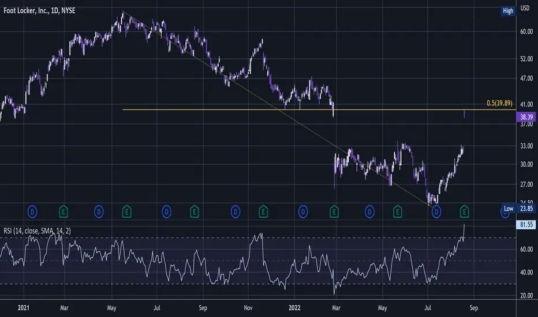Click the dividend D marker in mid-July 2021
Screen dimensions: 538x317
[166, 212]
